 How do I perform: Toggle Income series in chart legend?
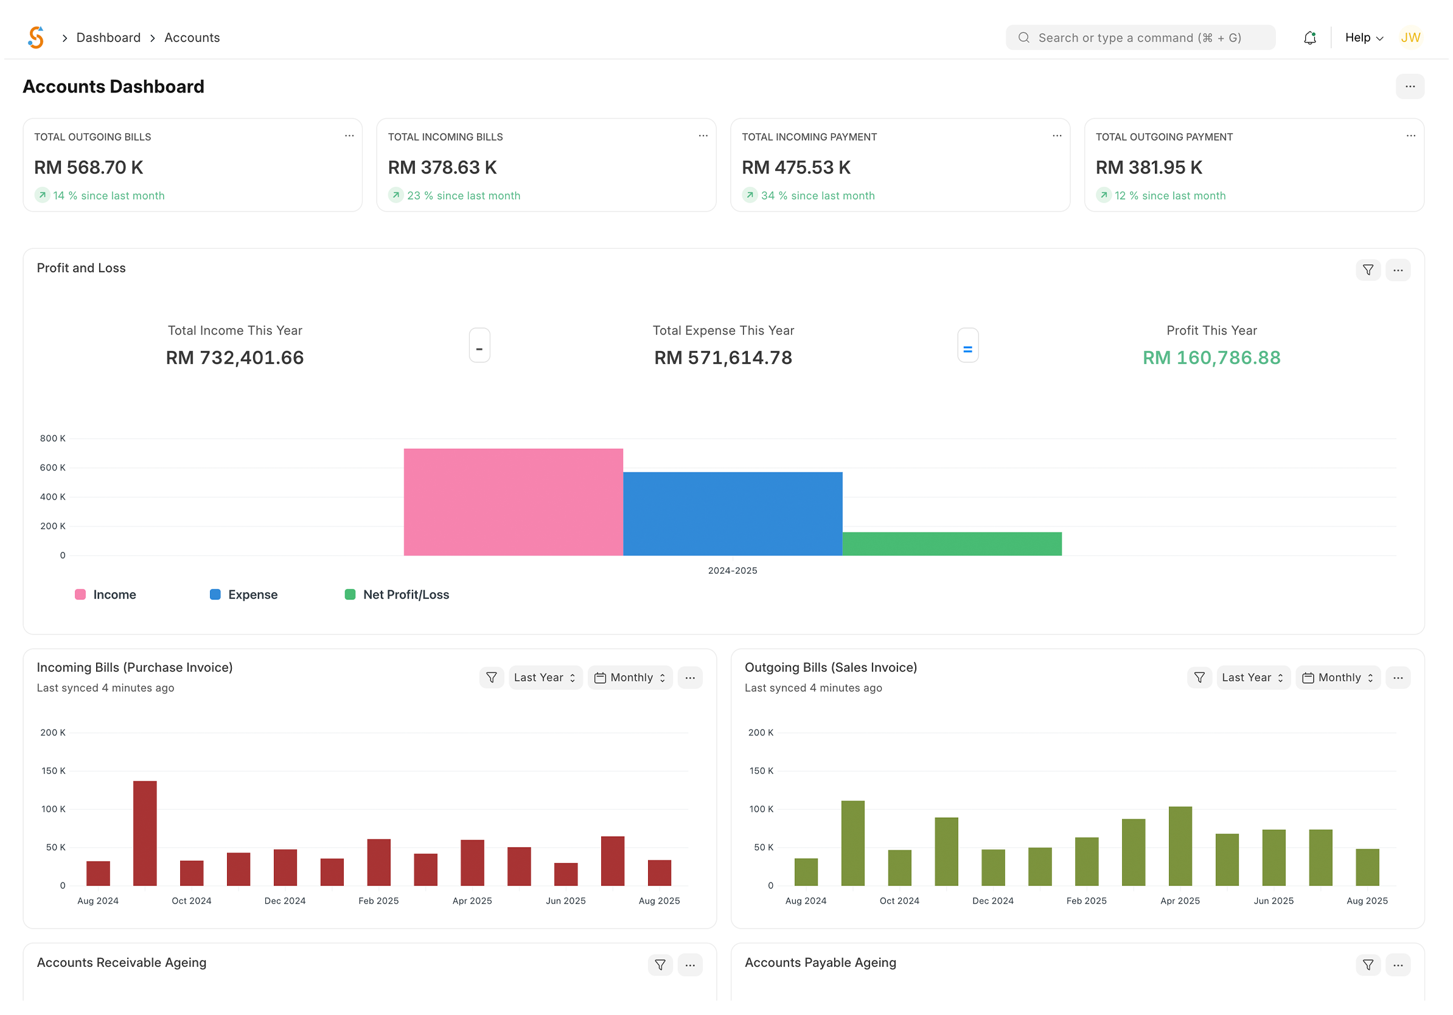point(106,595)
